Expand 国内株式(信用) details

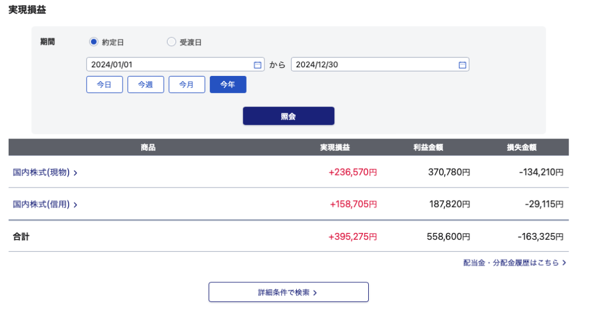(x=45, y=204)
